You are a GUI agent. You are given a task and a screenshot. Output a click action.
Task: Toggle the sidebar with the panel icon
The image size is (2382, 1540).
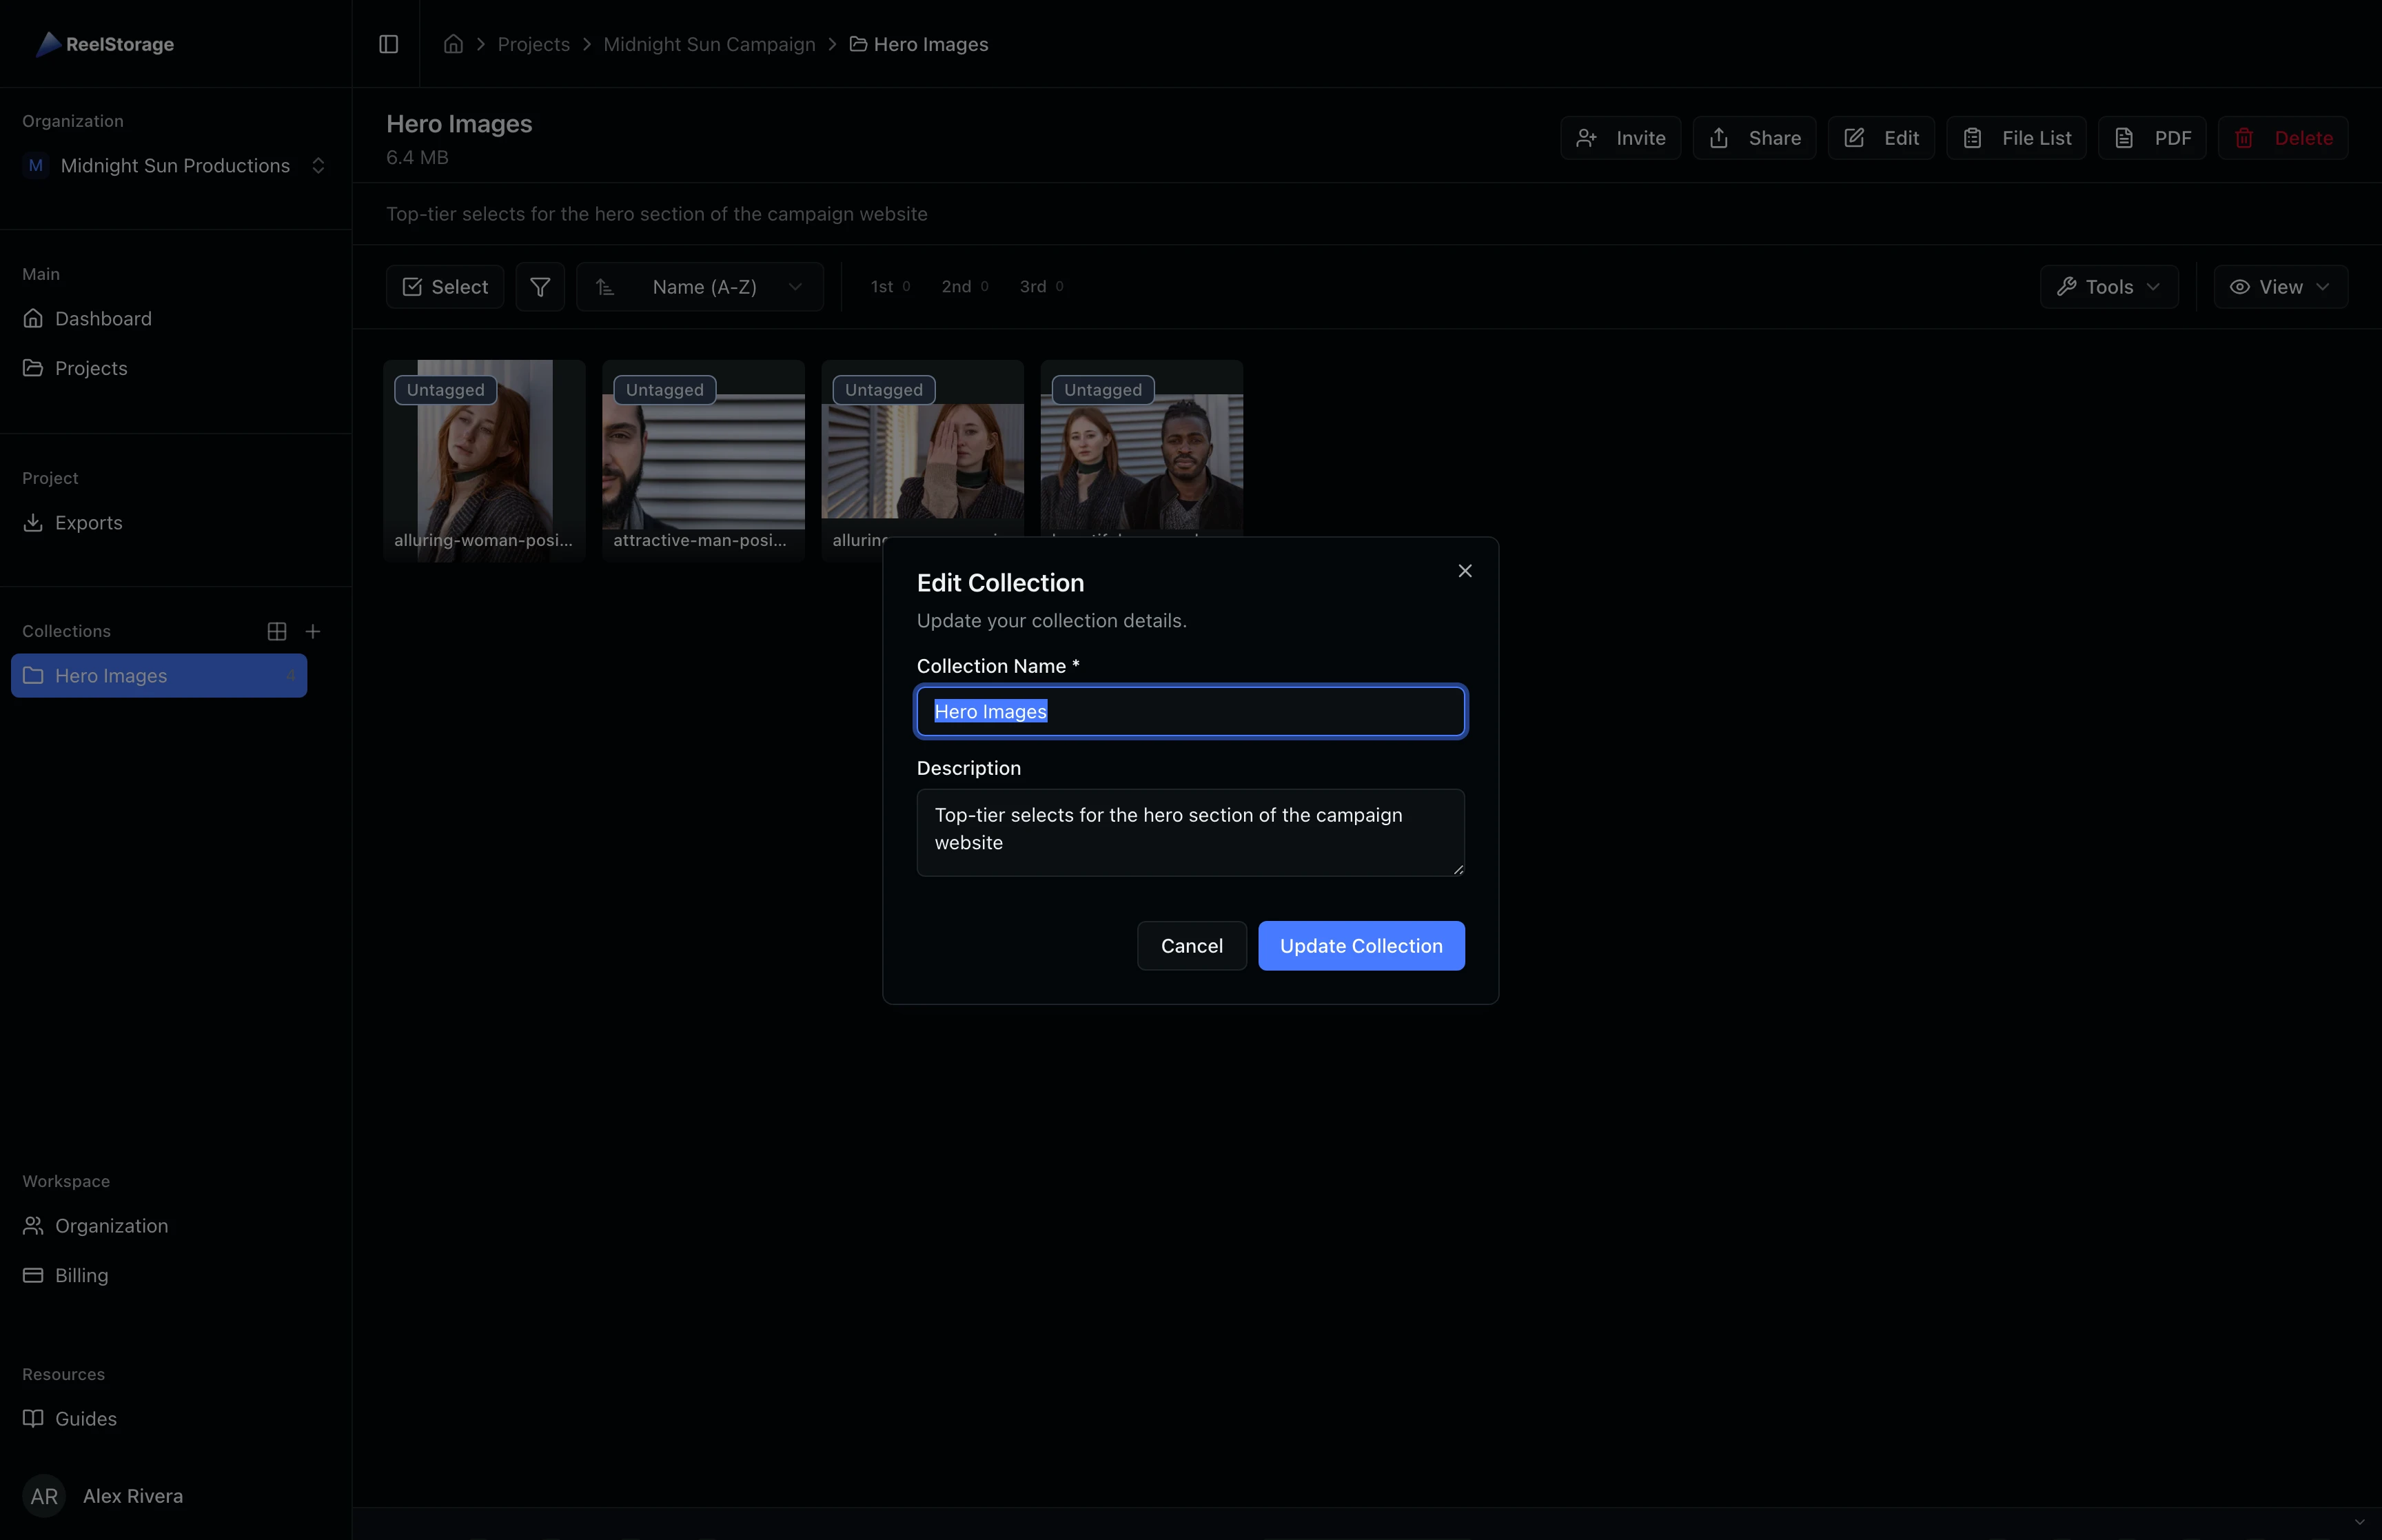click(388, 43)
